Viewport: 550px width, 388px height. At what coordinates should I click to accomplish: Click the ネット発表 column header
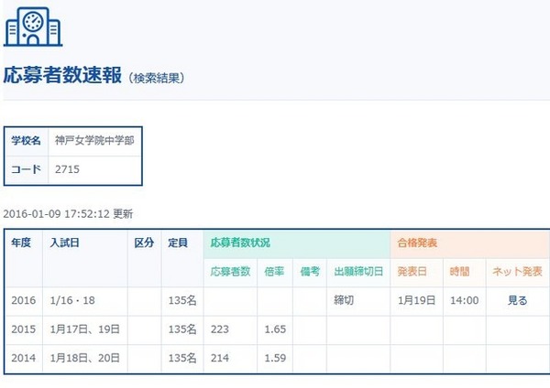coord(517,272)
